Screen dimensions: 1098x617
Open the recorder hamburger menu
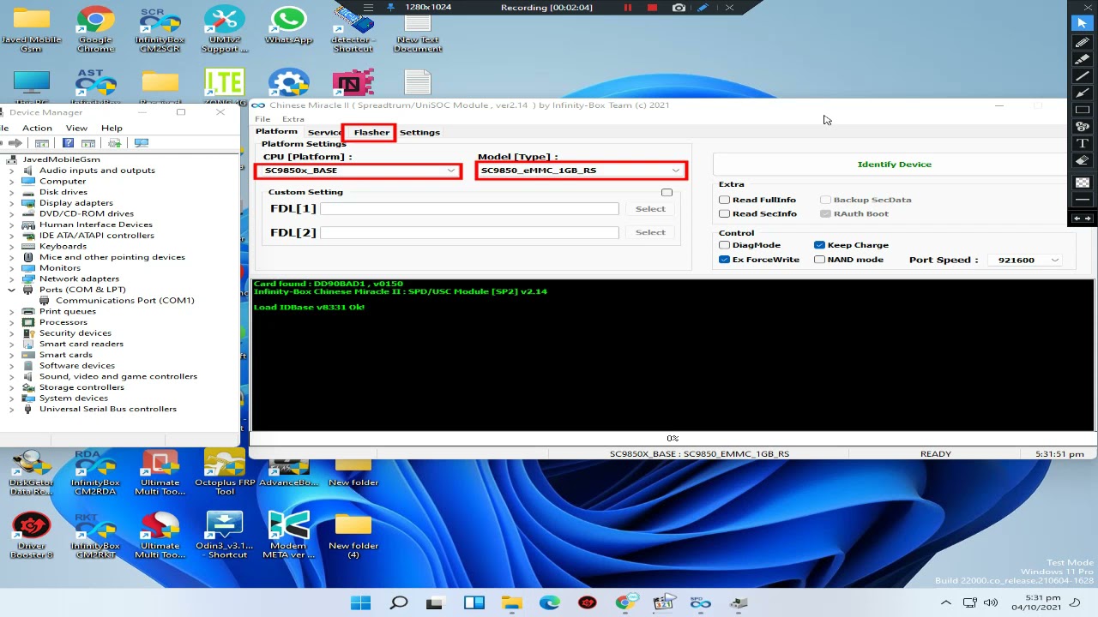pos(368,8)
